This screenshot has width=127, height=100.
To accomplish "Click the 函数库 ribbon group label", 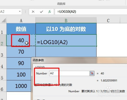I will (61, 4).
